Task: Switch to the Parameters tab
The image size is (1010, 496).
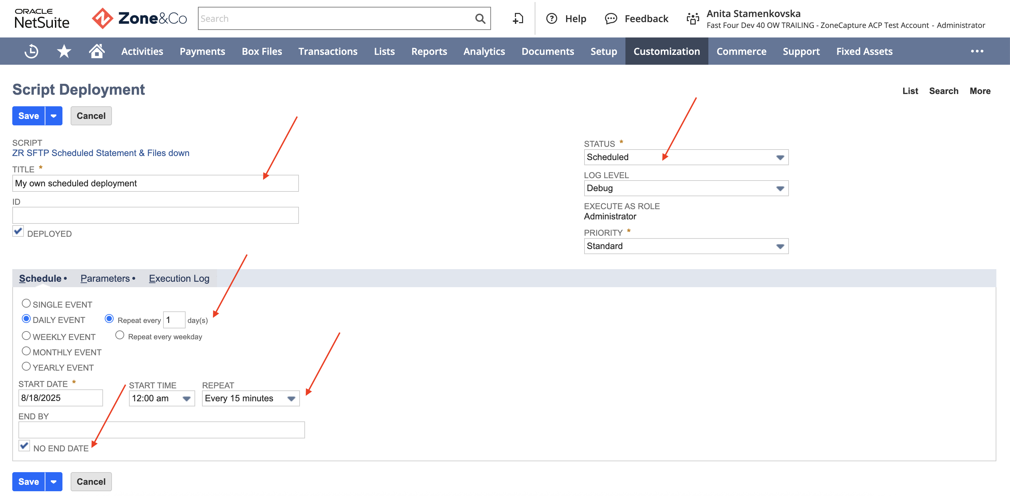Action: pyautogui.click(x=105, y=278)
